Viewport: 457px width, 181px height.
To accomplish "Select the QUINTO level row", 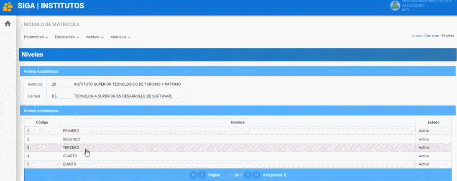I will pyautogui.click(x=69, y=164).
